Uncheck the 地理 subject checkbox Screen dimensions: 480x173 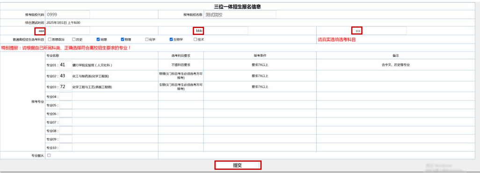pyautogui.click(x=98, y=39)
